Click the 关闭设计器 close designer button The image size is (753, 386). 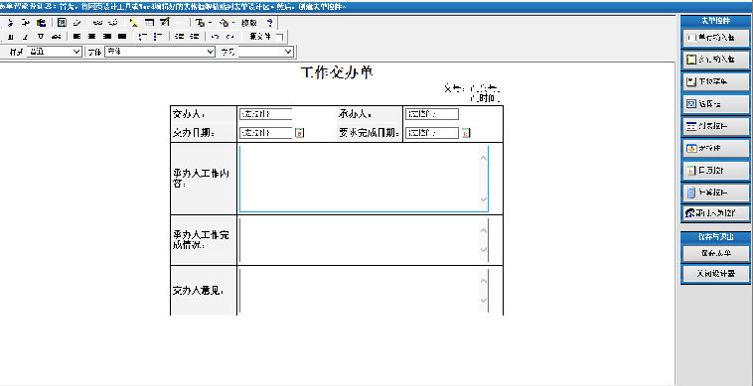pyautogui.click(x=715, y=273)
